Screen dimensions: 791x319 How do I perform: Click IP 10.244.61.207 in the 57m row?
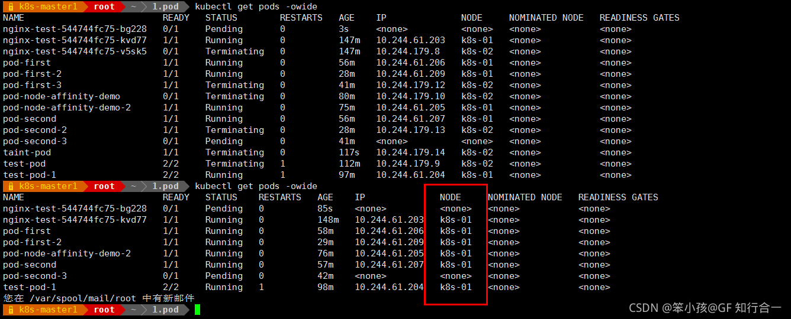(x=389, y=265)
